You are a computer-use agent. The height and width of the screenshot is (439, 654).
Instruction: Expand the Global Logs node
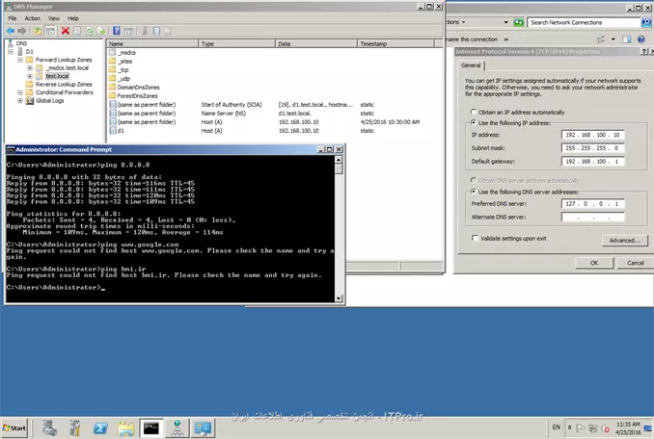tap(20, 101)
